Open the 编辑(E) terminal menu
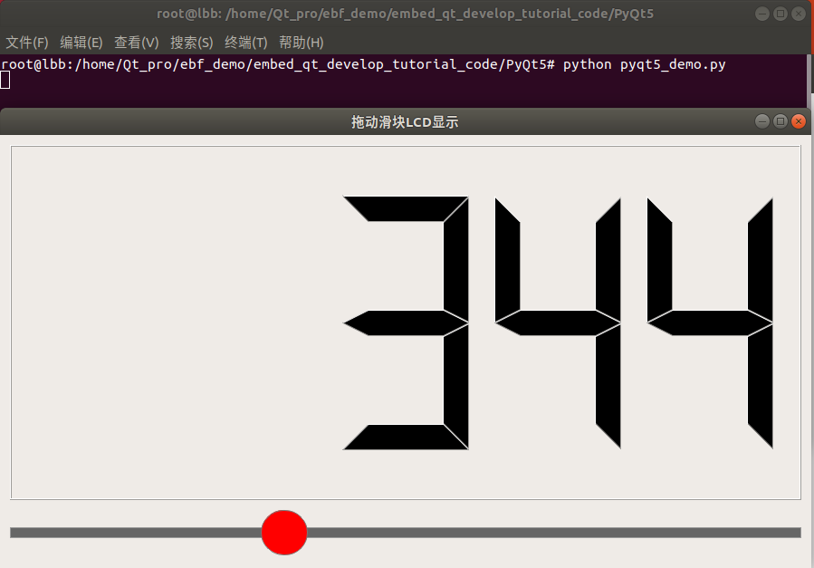Viewport: 814px width, 568px height. pos(81,42)
